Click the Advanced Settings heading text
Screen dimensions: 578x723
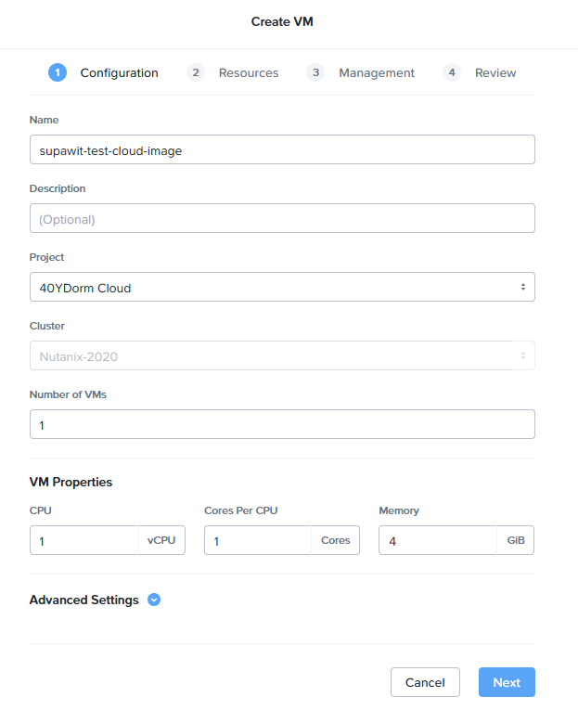click(x=84, y=600)
